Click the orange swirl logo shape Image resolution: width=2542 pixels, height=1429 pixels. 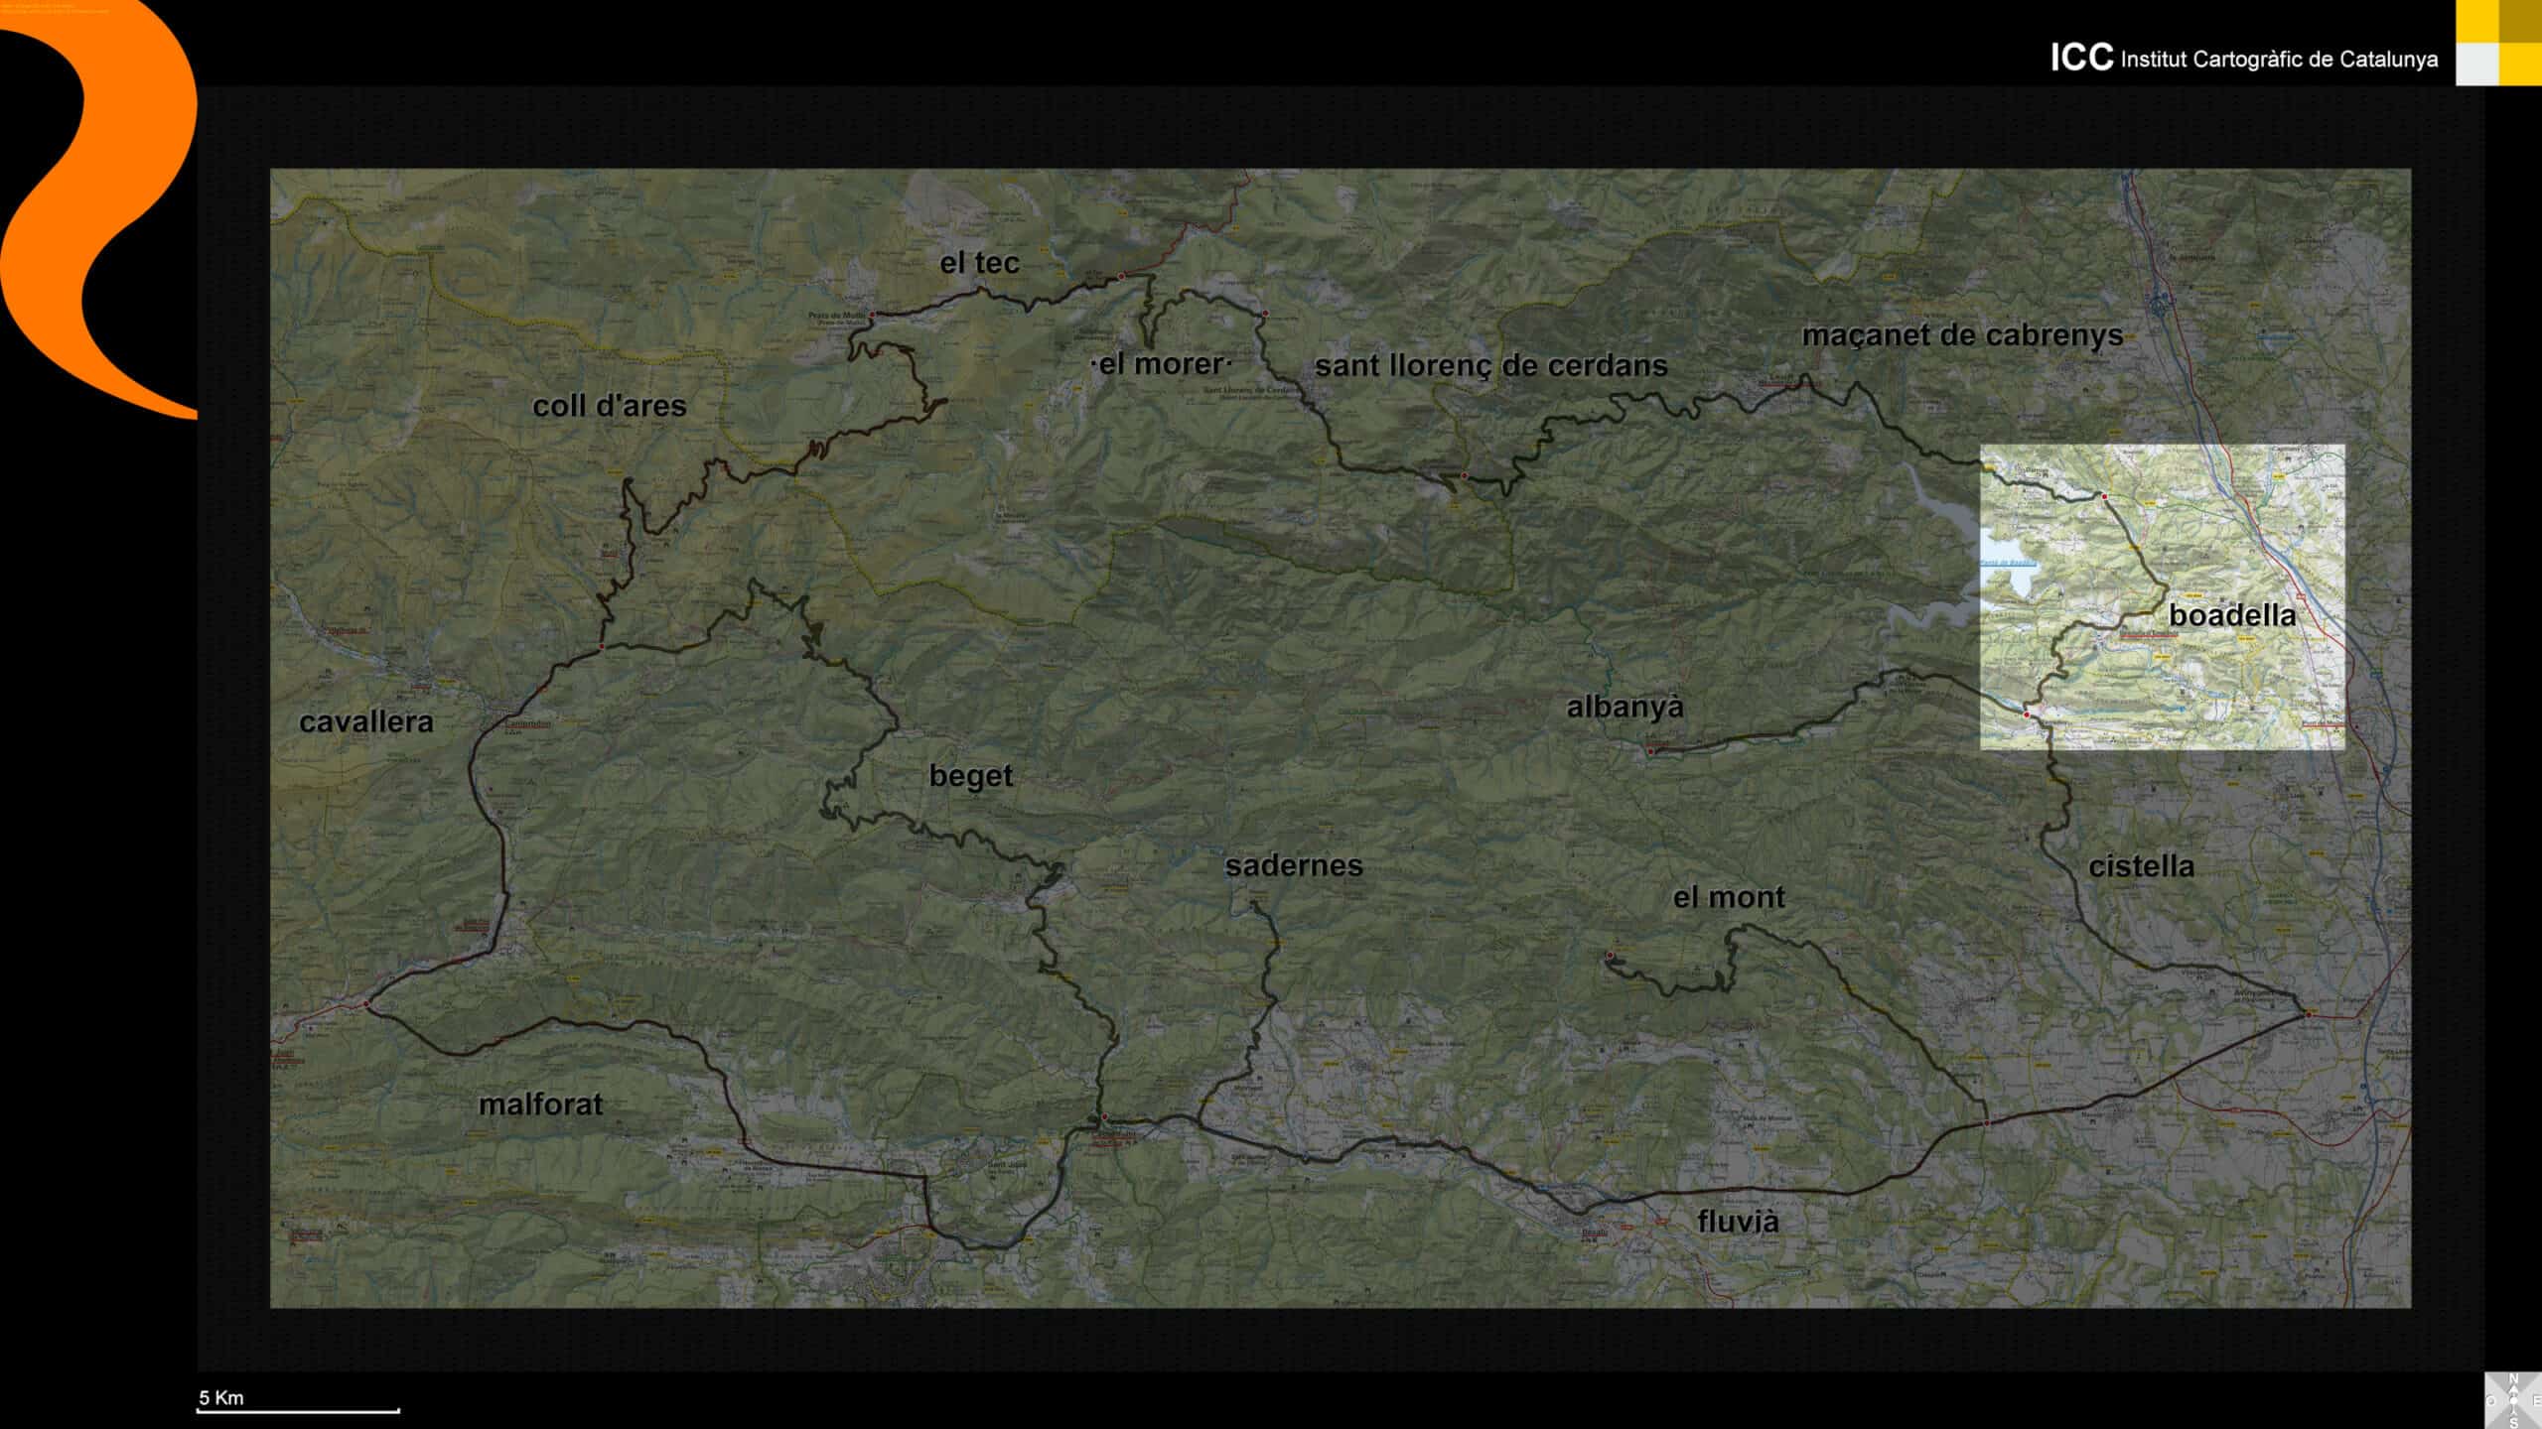click(x=99, y=198)
